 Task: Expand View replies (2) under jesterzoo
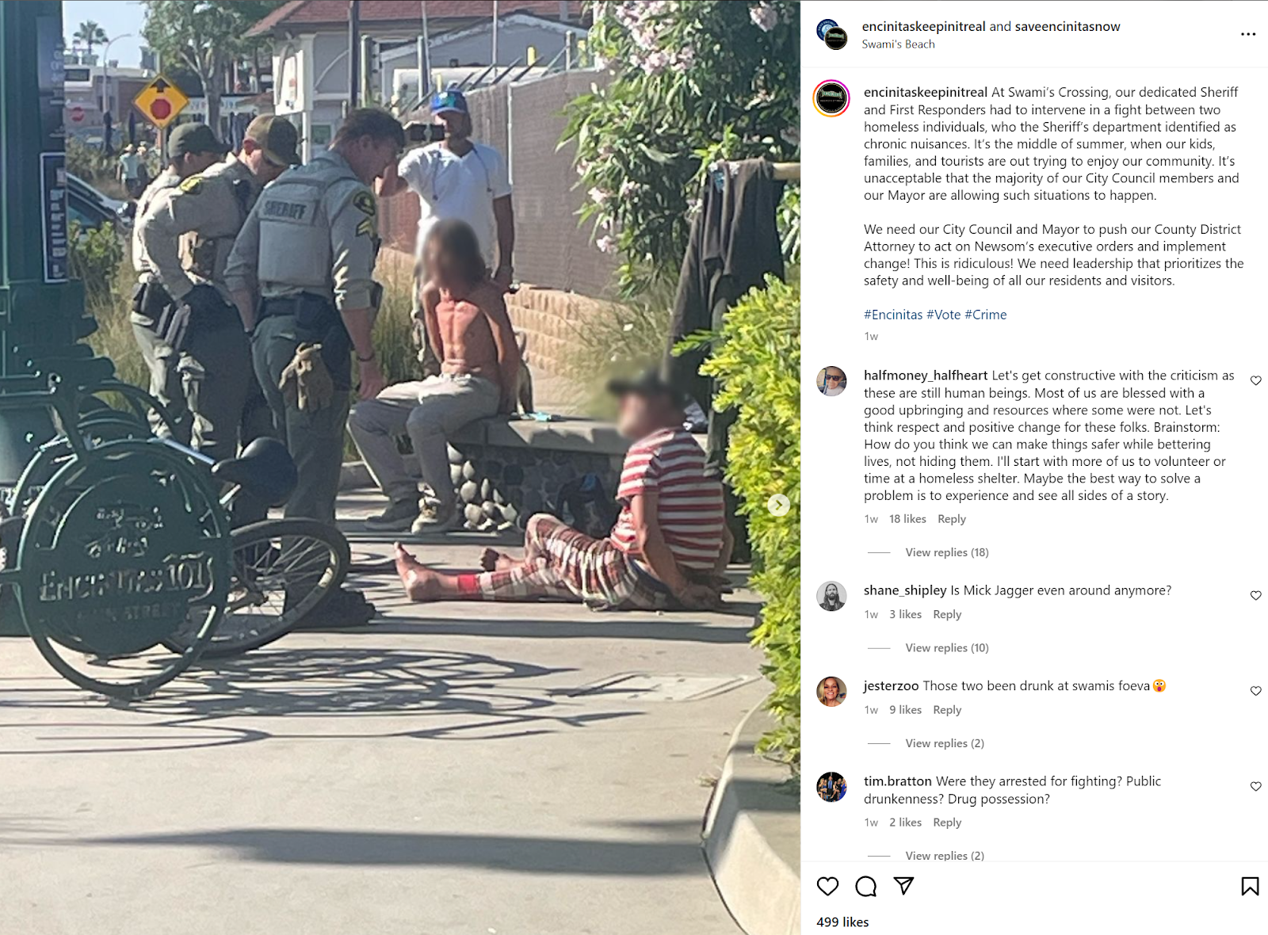[945, 743]
